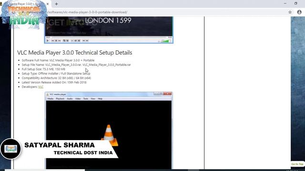Bookmark this page with the star icon
The height and width of the screenshot is (171, 305).
[x=290, y=12]
